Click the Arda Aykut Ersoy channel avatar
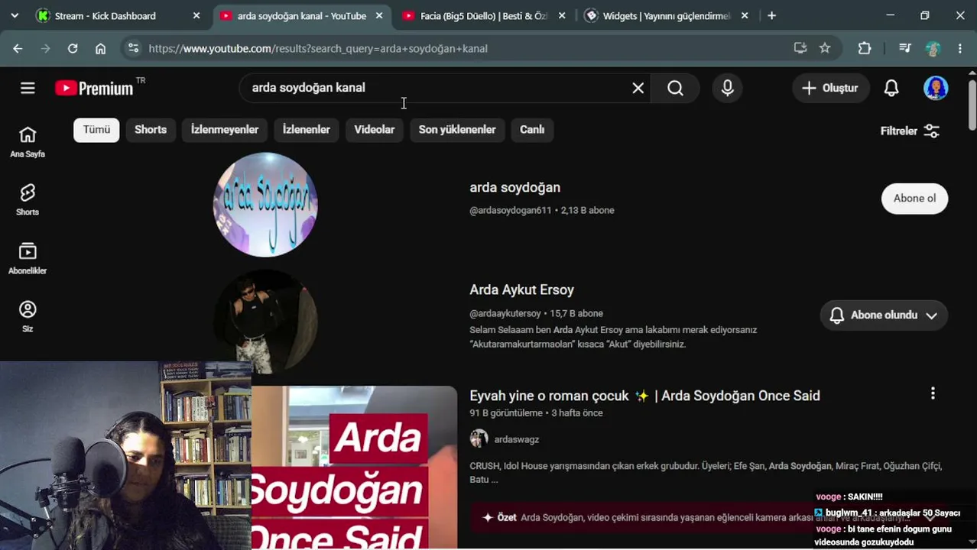Image resolution: width=977 pixels, height=550 pixels. (265, 321)
